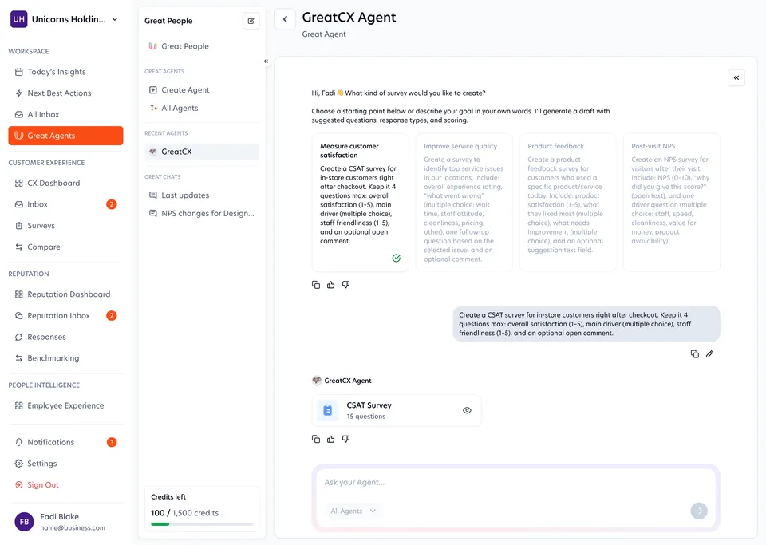Copy the user's CSAT prompt message
Screen dimensions: 766x545
point(695,354)
